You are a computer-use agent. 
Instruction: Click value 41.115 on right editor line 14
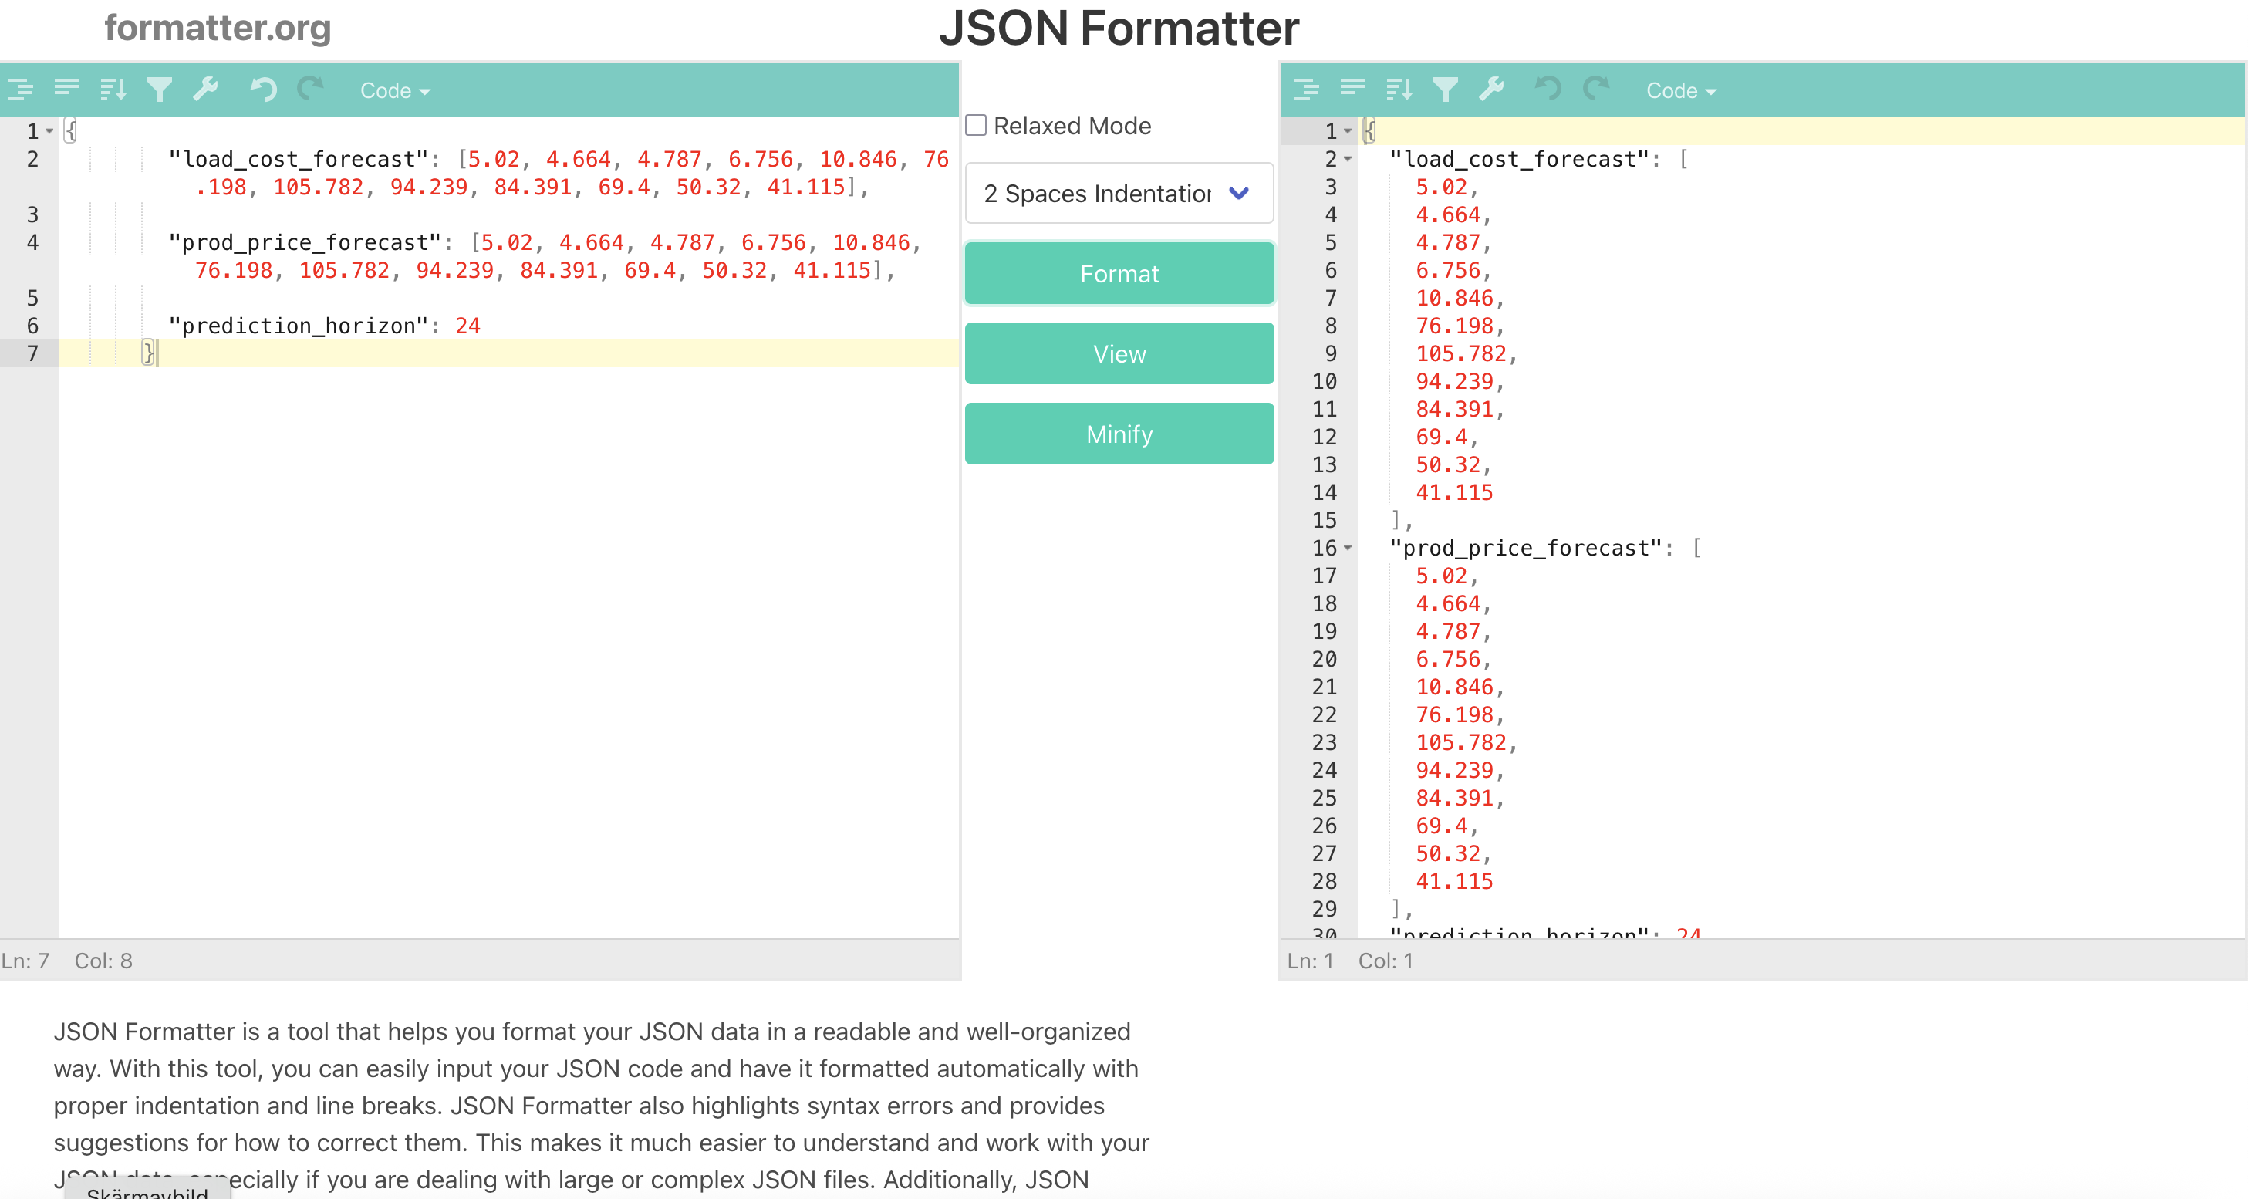1455,493
